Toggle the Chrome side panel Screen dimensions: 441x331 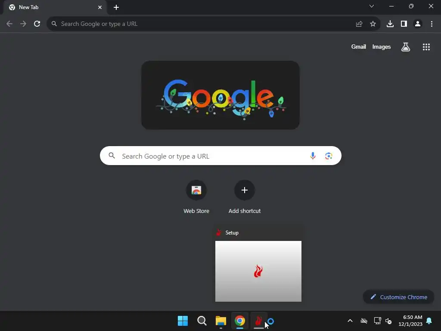tap(404, 24)
